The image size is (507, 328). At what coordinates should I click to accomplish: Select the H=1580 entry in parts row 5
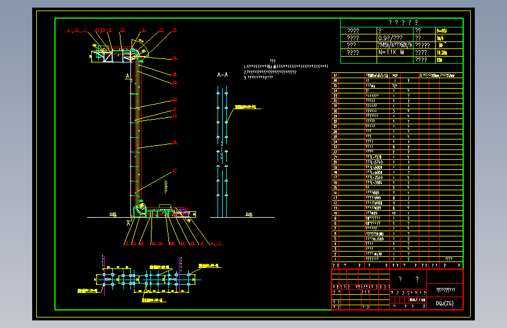tap(374, 239)
